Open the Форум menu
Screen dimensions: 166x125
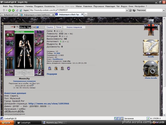(x=124, y=6)
